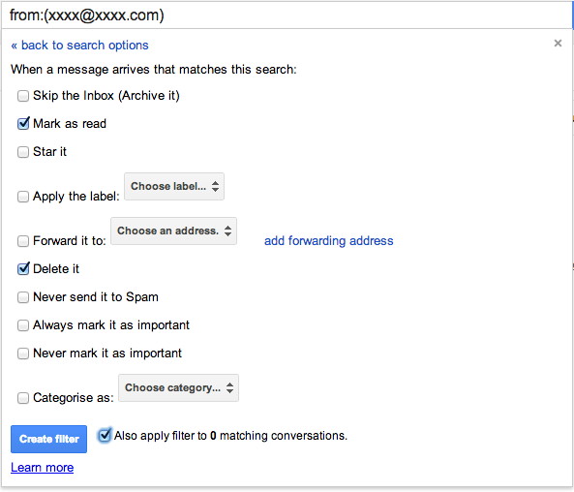The height and width of the screenshot is (492, 574).
Task: Check Never send it to Spam
Action: [x=23, y=297]
